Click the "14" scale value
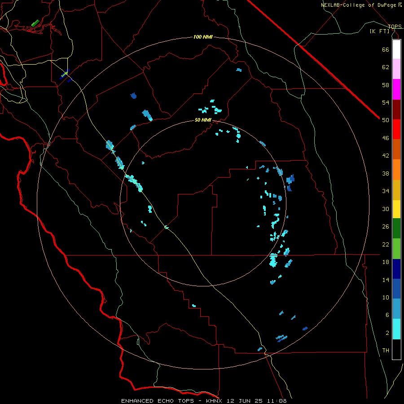The height and width of the screenshot is (404, 404). [x=386, y=280]
